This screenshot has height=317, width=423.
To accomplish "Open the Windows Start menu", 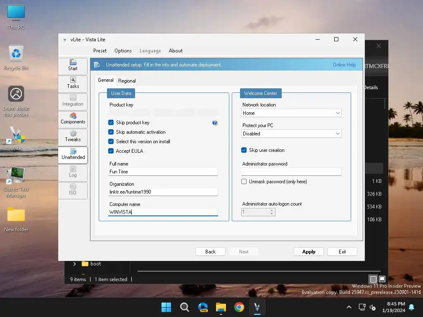I will (x=166, y=307).
